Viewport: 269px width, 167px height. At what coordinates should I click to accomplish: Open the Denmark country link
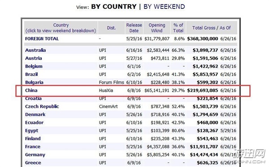35,115
